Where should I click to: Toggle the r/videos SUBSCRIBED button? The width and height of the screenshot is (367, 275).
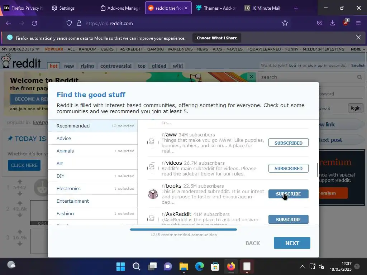[288, 168]
